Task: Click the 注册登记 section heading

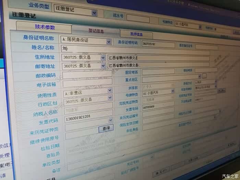Action: (x=24, y=15)
